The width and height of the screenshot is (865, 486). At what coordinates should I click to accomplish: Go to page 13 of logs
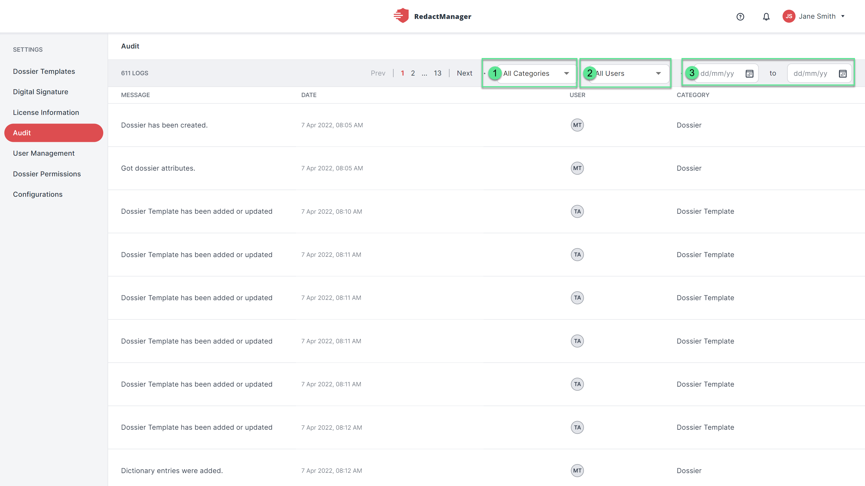(437, 73)
